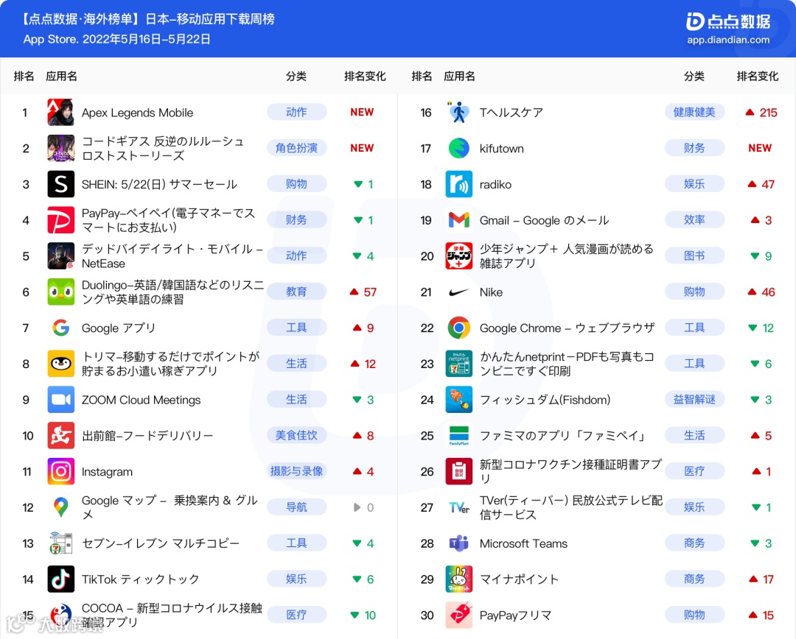Viewport: 796px width, 639px height.
Task: Click the 财务 tag for kifutown
Action: coord(694,148)
